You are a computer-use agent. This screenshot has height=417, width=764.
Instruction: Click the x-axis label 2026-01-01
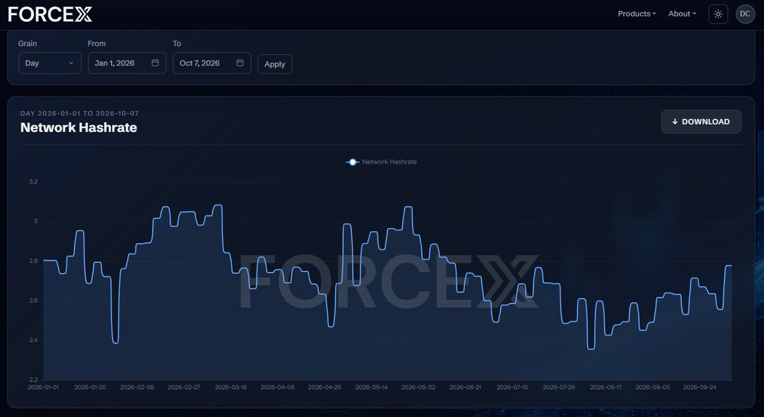click(43, 386)
